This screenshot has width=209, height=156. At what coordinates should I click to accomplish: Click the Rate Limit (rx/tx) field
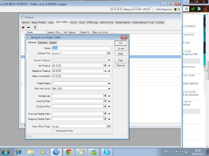pos(79,88)
